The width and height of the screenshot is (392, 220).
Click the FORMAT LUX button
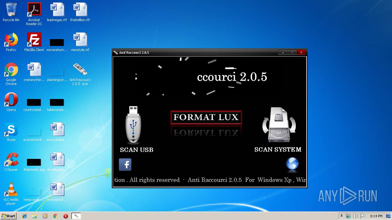206,117
